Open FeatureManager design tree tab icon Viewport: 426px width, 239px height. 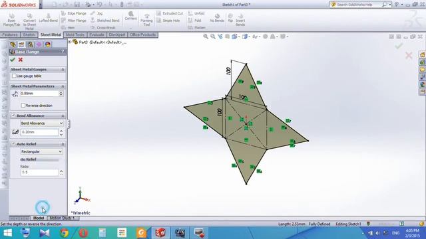pyautogui.click(x=13, y=44)
